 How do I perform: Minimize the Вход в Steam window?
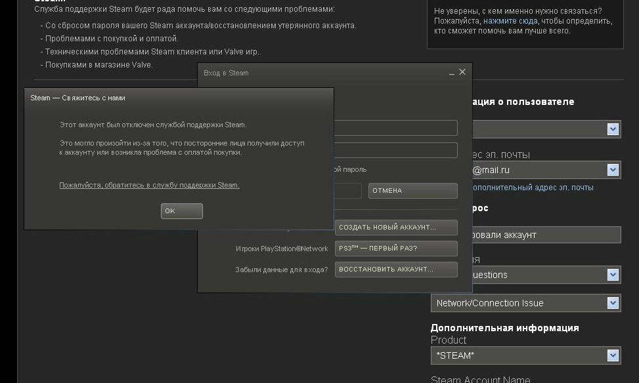coord(452,73)
